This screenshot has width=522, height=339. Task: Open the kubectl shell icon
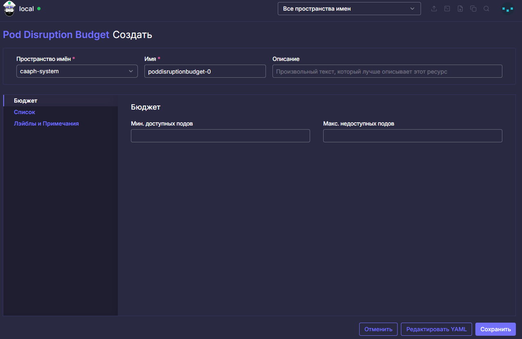coord(447,9)
